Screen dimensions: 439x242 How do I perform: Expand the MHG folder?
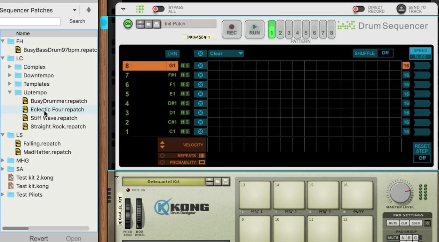(3, 161)
